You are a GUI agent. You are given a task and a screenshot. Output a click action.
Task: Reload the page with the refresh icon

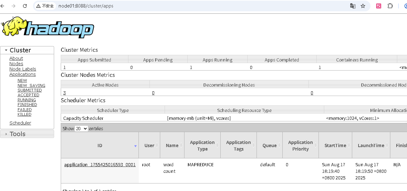point(25,6)
